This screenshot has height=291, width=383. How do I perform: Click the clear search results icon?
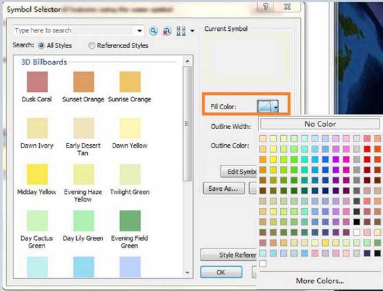coord(167,32)
